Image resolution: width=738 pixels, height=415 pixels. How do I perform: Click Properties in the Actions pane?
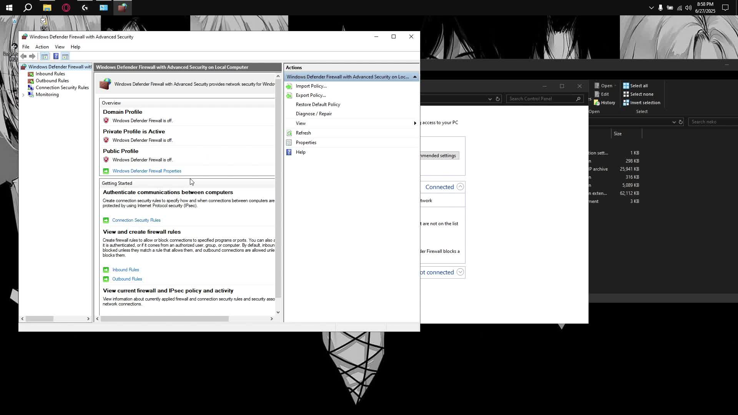click(306, 143)
